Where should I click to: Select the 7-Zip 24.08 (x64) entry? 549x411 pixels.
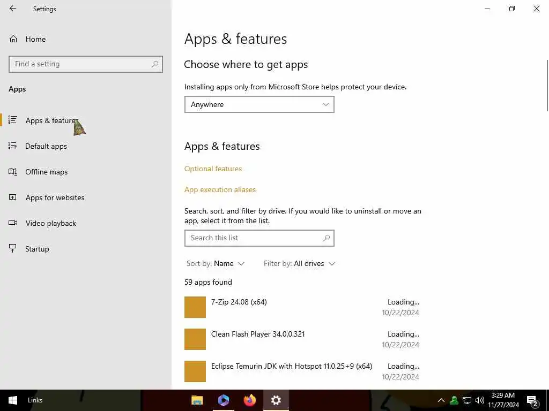(x=302, y=307)
